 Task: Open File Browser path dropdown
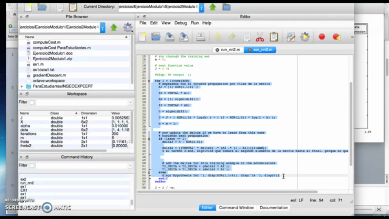tap(103, 27)
